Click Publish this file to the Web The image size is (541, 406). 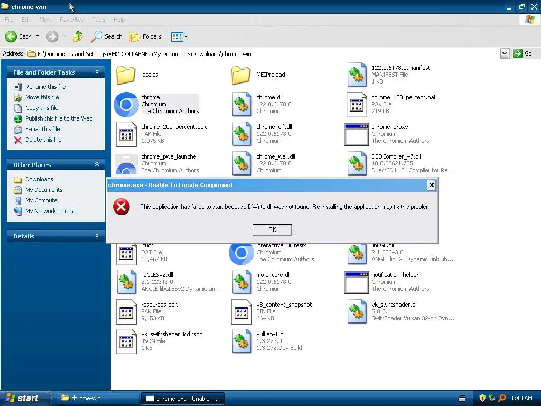[x=59, y=118]
